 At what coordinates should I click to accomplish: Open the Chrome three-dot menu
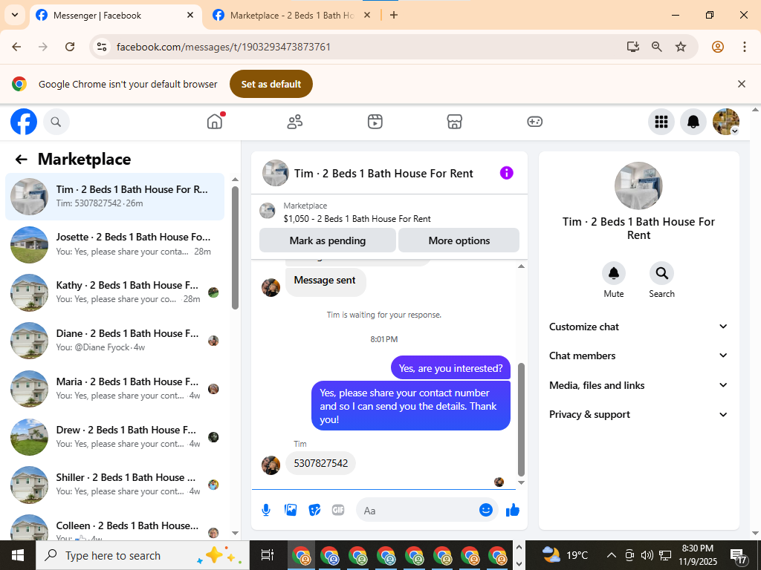coord(744,47)
